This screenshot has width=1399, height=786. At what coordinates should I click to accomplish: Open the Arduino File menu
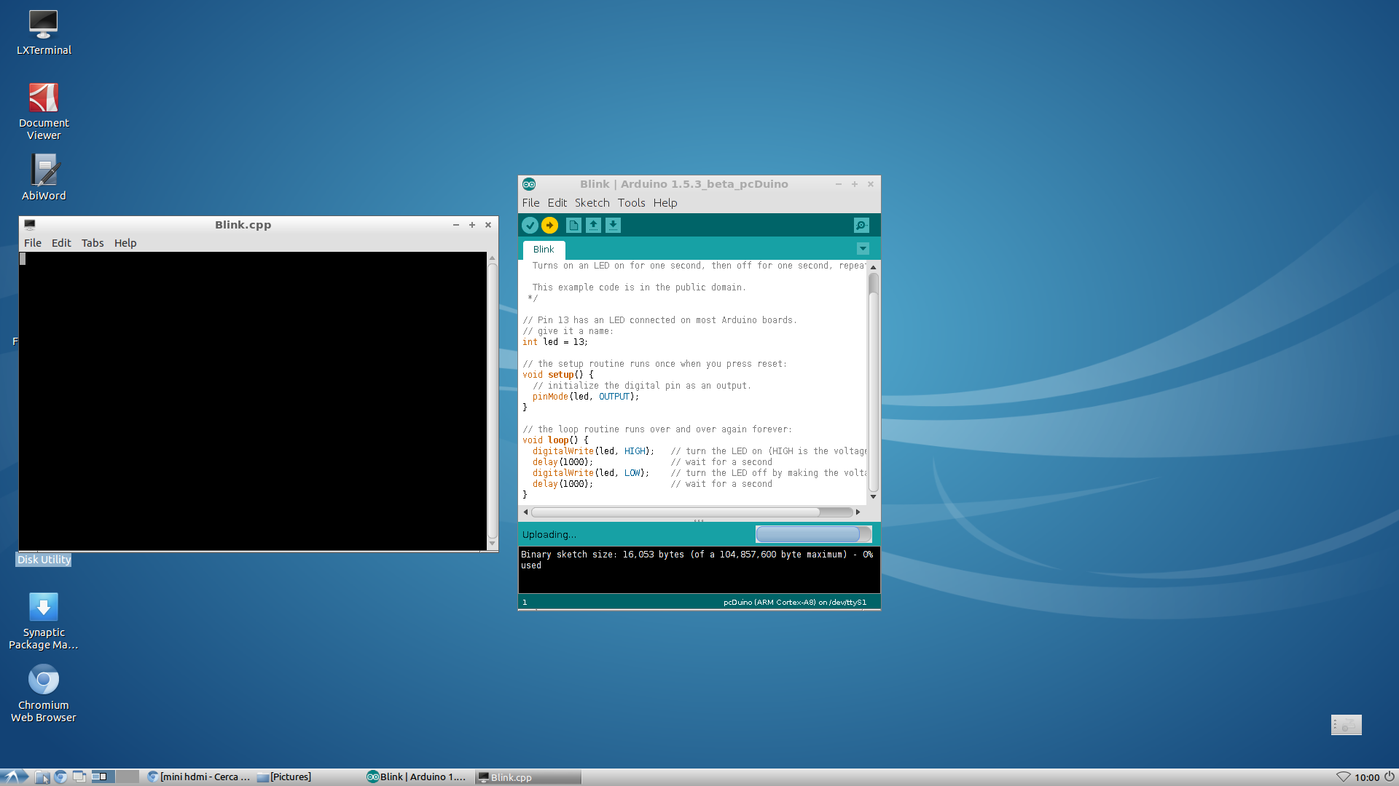click(x=530, y=203)
